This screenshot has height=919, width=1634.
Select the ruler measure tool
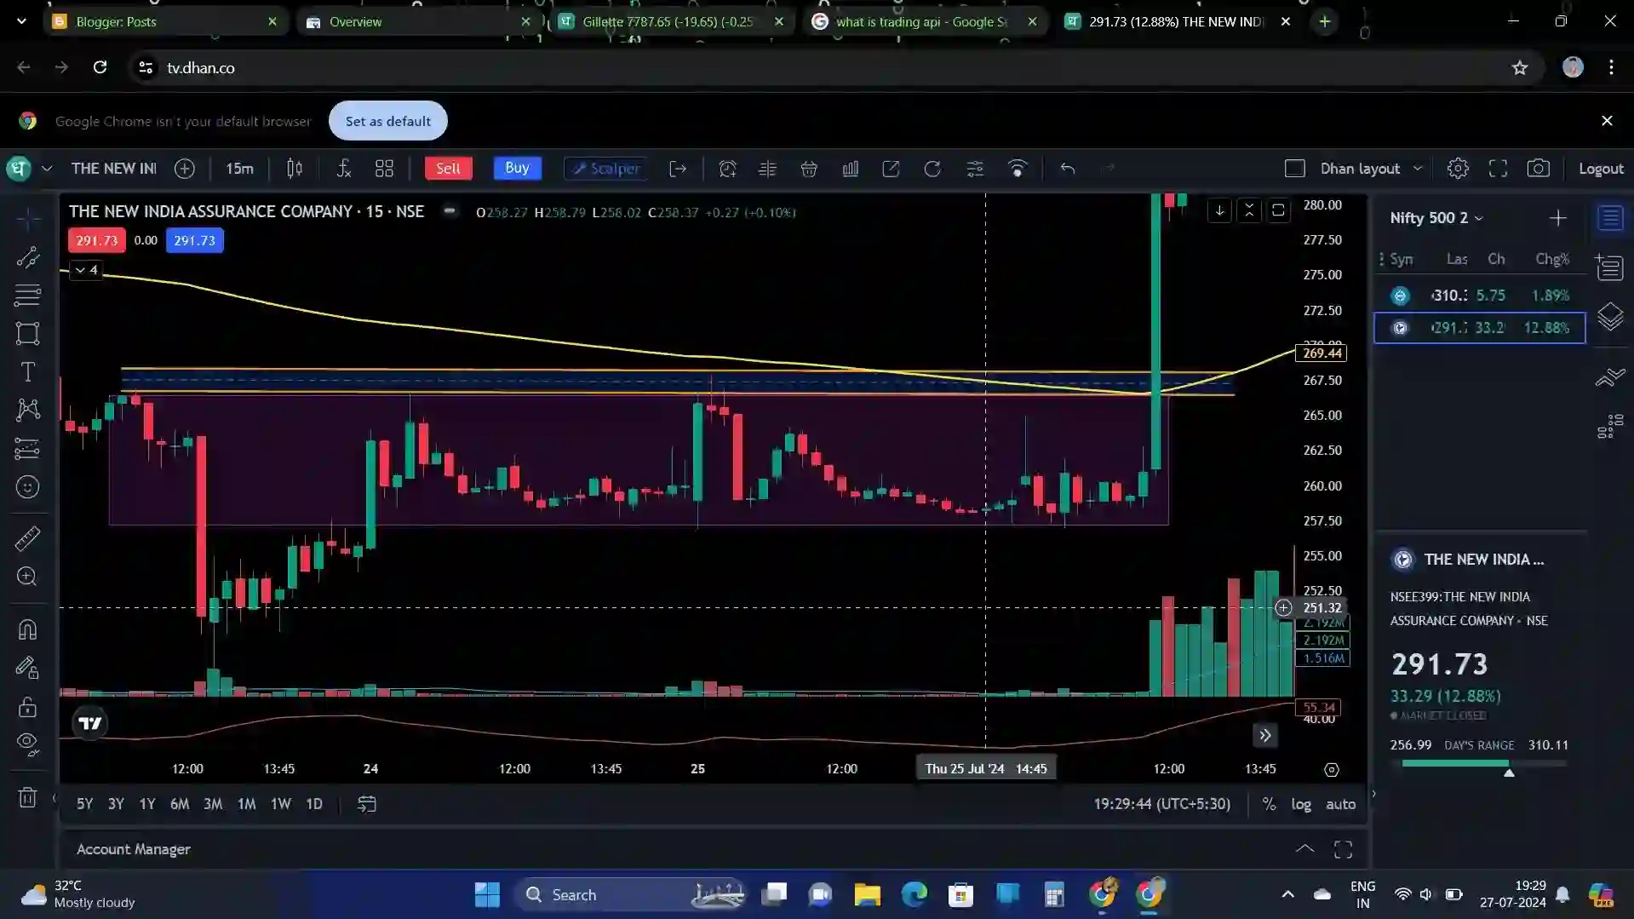27,538
